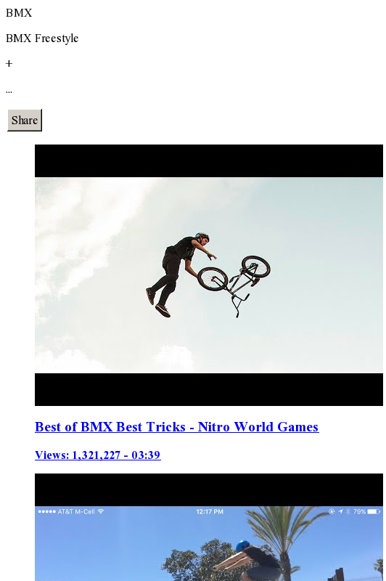
Task: Click the Views: 1,321,227 - 03:39 link
Action: [98, 455]
